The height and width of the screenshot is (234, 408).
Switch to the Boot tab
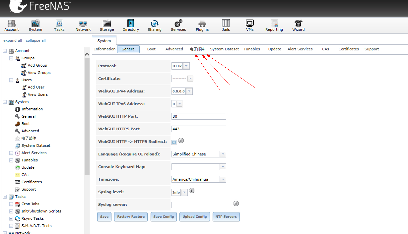[x=152, y=49]
